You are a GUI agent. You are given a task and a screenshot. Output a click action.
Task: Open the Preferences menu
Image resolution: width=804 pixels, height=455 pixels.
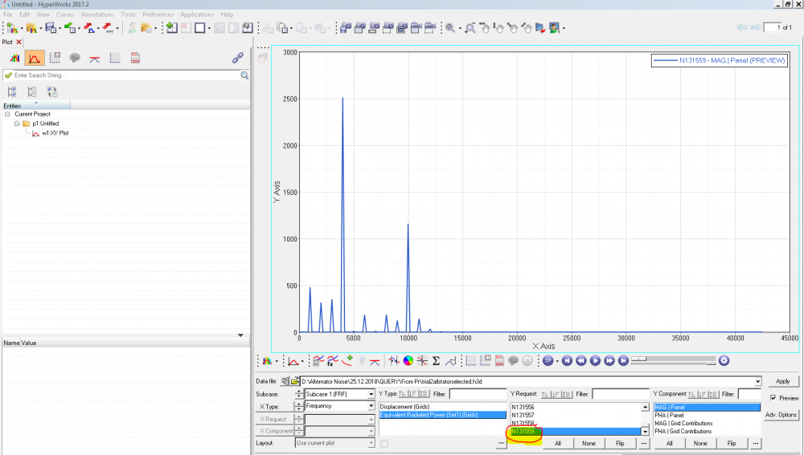[158, 14]
